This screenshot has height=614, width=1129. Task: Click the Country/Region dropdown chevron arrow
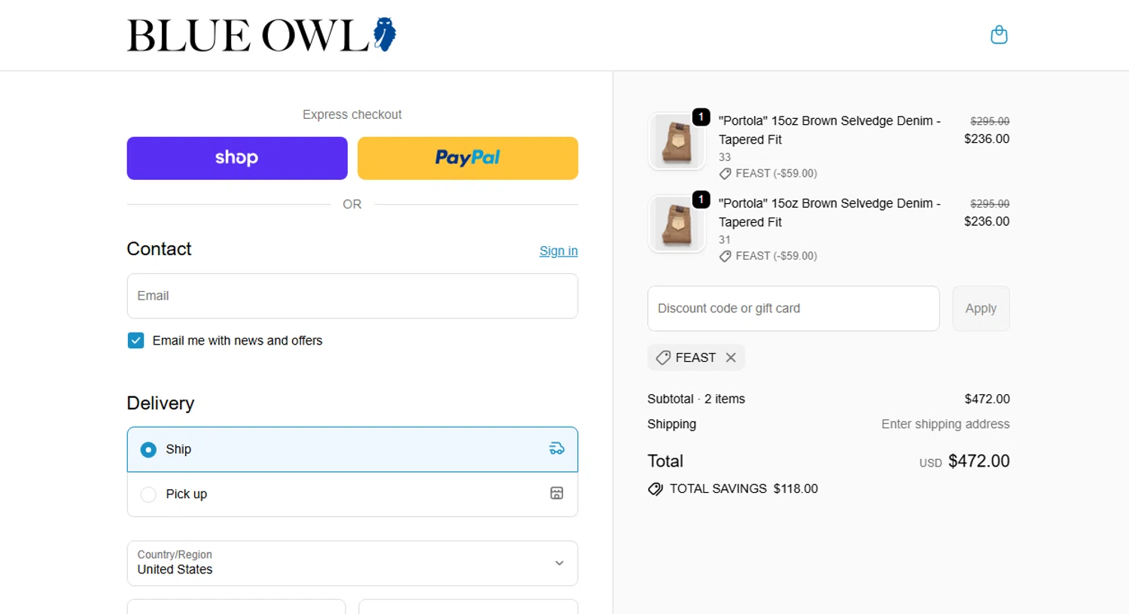click(x=559, y=563)
